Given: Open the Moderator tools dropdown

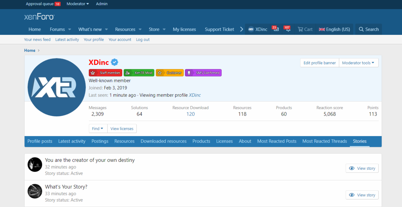Looking at the screenshot, I should [358, 63].
